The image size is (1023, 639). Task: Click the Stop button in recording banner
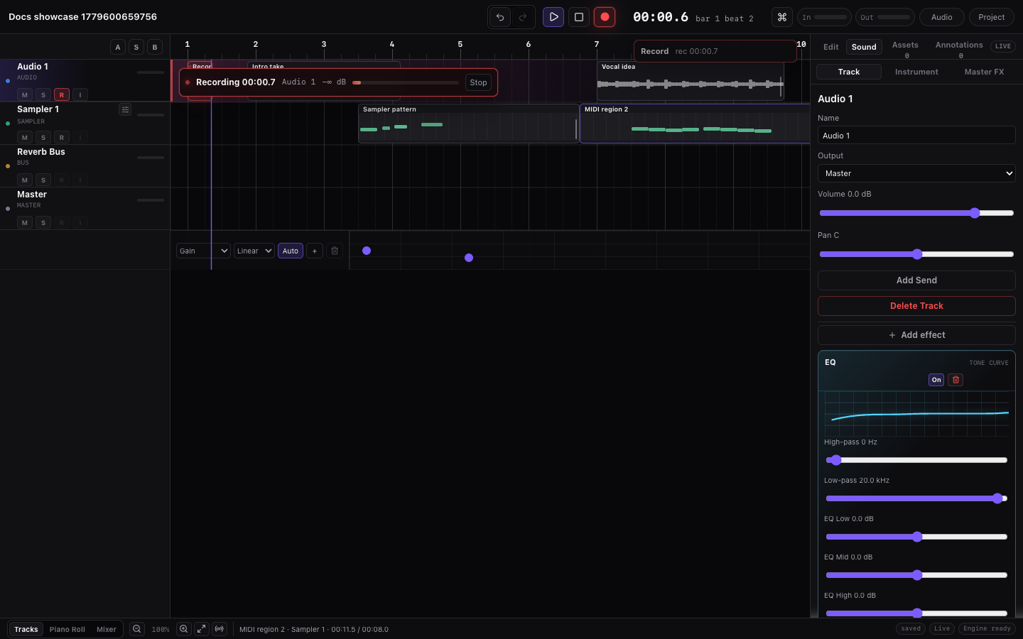(x=479, y=82)
